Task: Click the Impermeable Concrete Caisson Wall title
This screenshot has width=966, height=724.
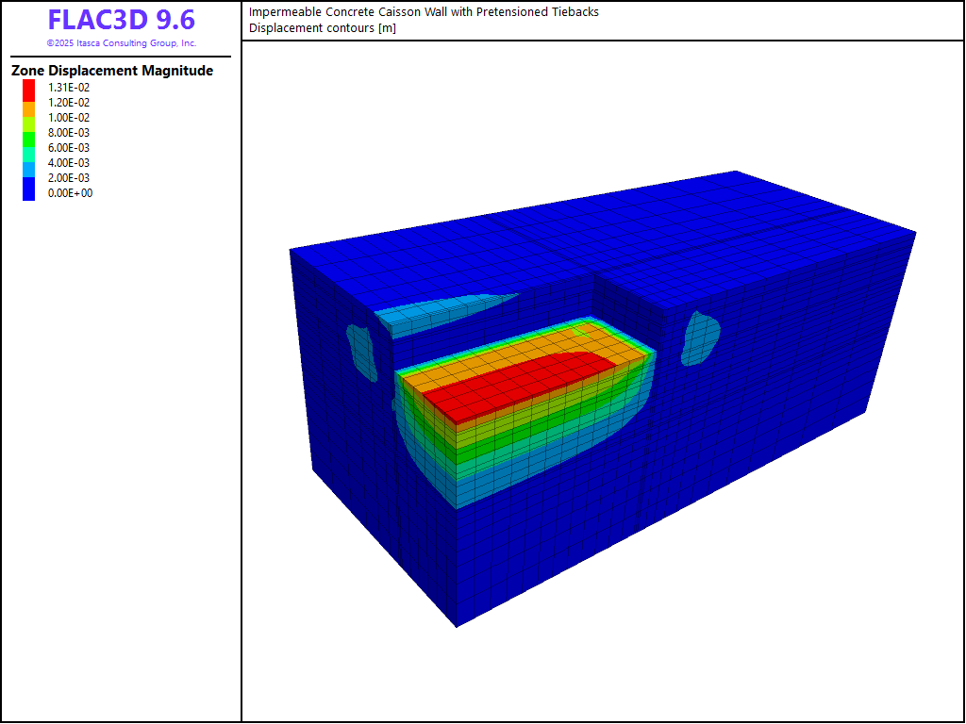Action: point(424,12)
